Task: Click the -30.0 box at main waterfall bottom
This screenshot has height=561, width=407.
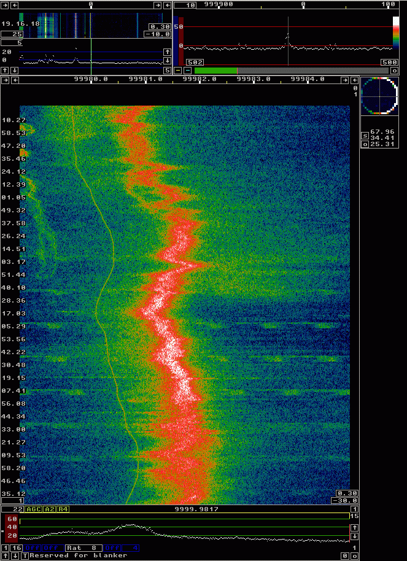Action: [344, 501]
